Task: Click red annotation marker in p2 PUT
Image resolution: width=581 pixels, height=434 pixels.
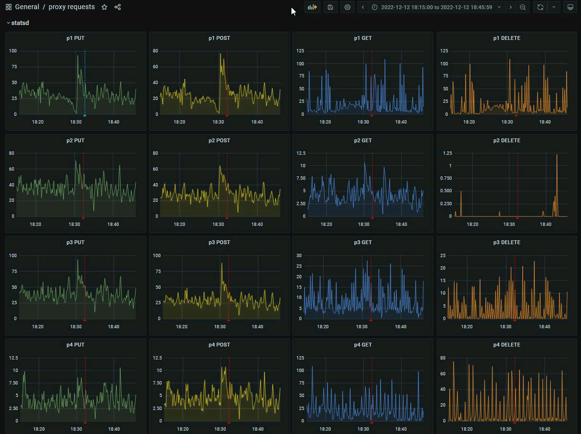Action: 83,218
